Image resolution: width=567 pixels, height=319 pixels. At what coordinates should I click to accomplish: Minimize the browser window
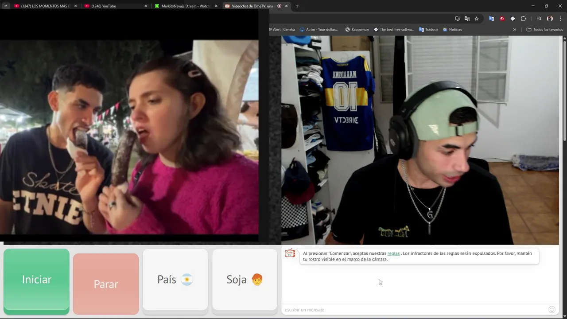click(x=533, y=6)
